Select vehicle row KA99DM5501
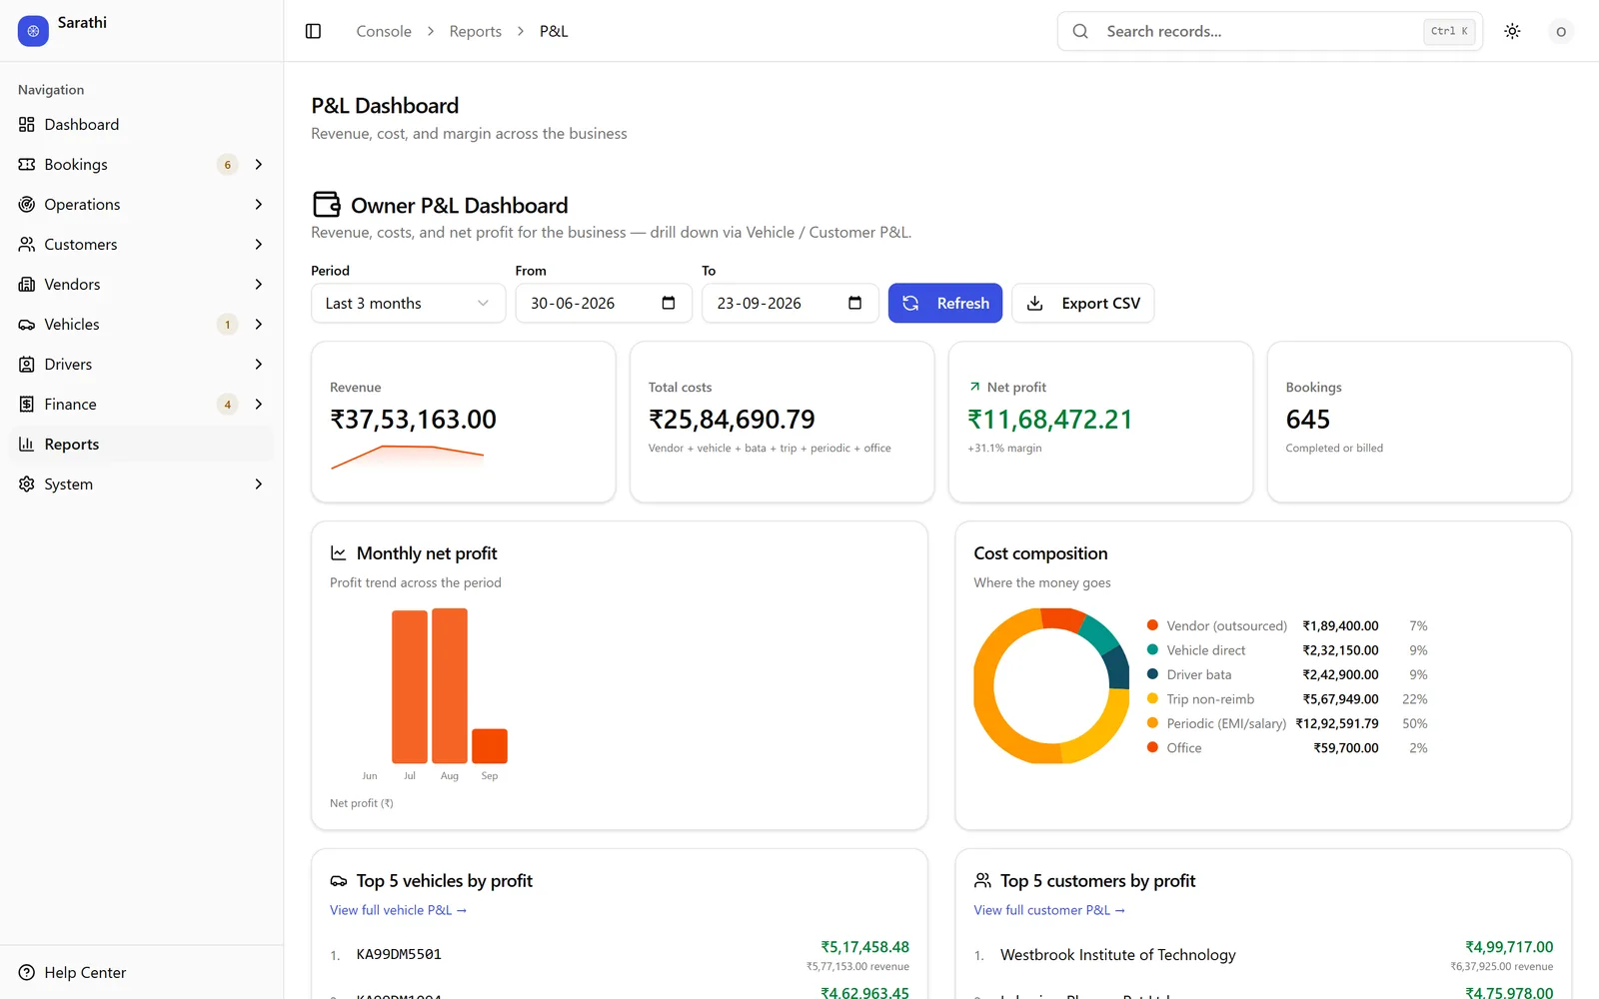This screenshot has height=999, width=1599. click(620, 955)
